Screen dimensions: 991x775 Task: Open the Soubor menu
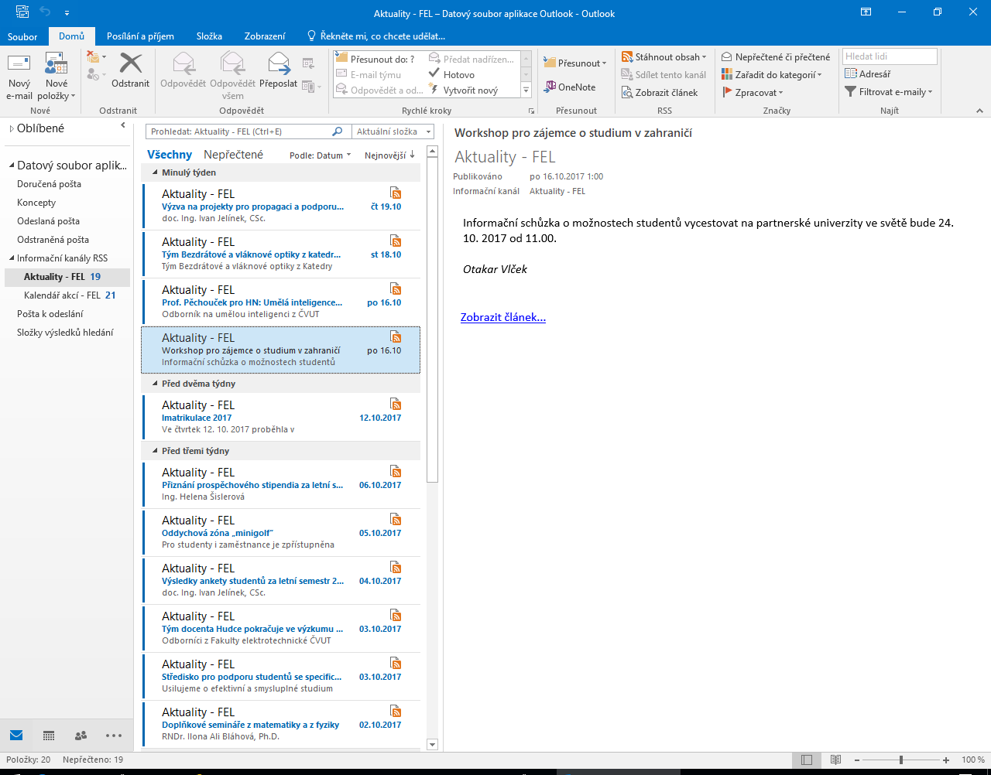22,36
